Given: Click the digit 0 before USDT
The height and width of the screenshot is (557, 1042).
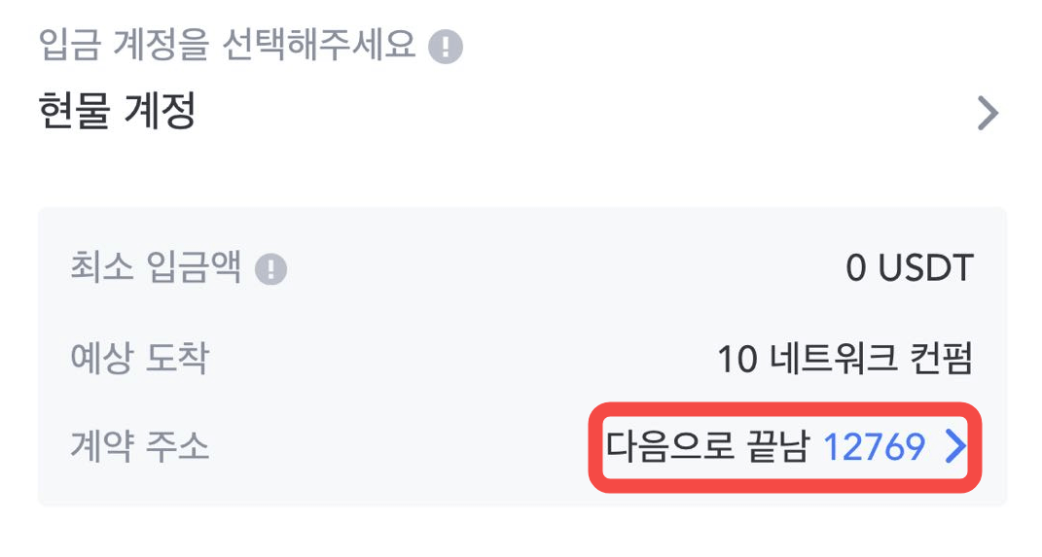Looking at the screenshot, I should 855,268.
